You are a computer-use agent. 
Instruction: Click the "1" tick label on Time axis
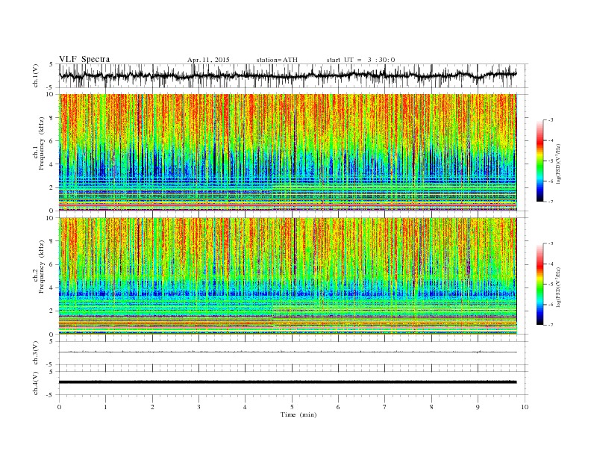[x=105, y=407]
